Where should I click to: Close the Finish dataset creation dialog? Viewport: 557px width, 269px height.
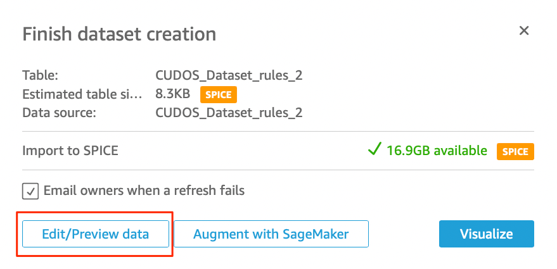tap(523, 30)
